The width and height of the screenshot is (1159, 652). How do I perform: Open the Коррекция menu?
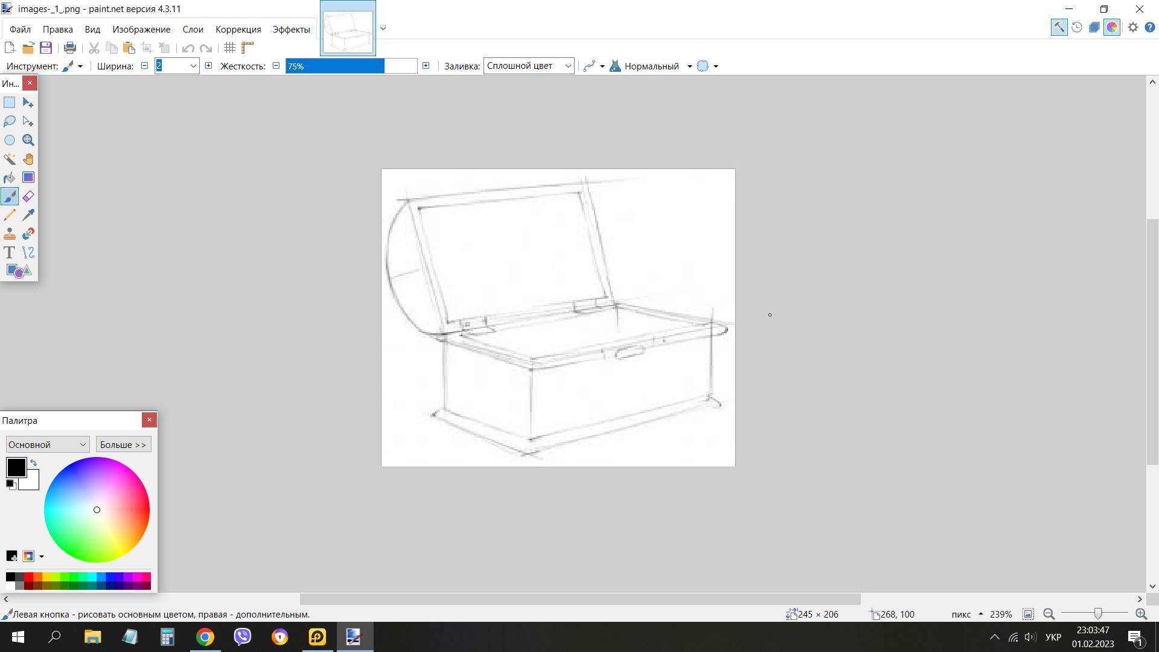pos(238,29)
